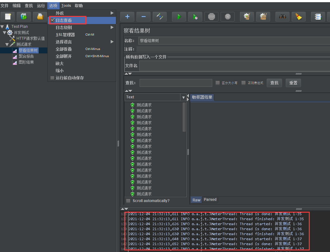Click the Toggle element toolbar icon

tap(160, 17)
